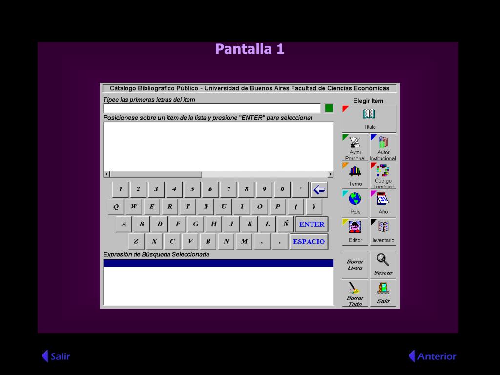500x375 pixels.
Task: Click the number 1 key
Action: point(120,190)
